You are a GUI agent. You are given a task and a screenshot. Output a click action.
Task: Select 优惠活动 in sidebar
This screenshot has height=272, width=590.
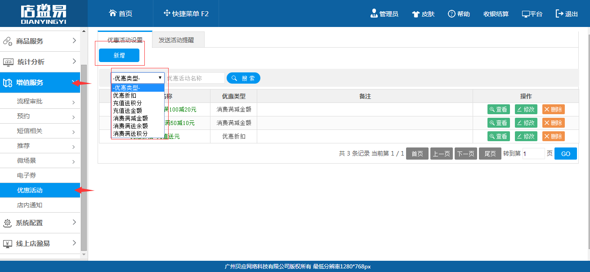coord(40,190)
